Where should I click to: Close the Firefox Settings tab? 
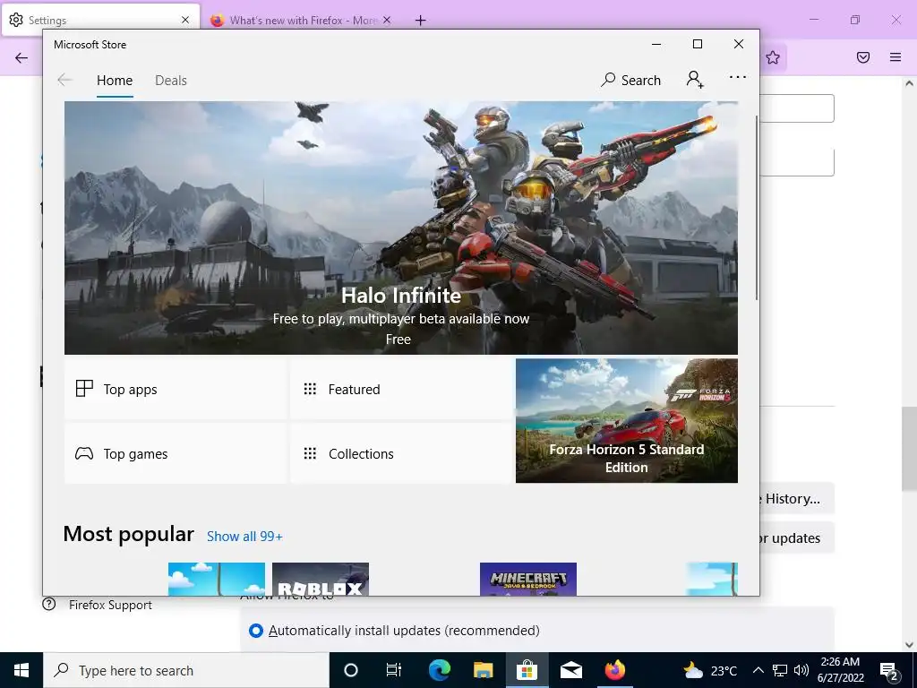tap(185, 20)
